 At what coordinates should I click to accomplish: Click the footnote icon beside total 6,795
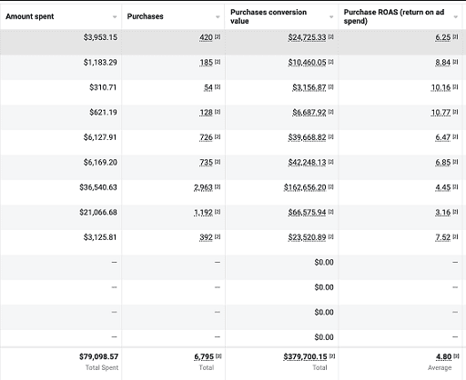click(218, 356)
